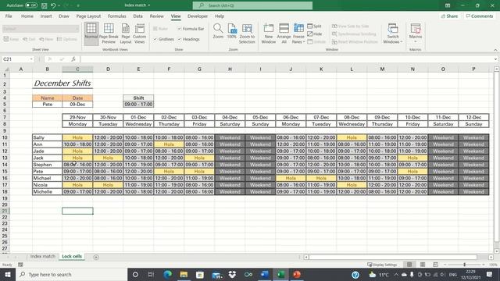Expand Macros dropdown
This screenshot has width=500, height=281.
[416, 41]
